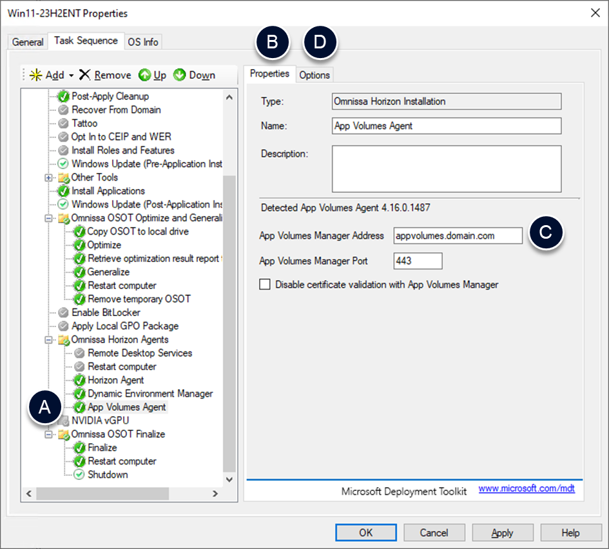
Task: Open the Add dropdown arrow
Action: click(71, 75)
